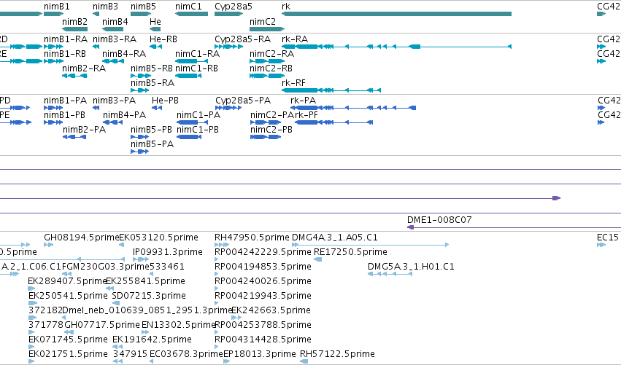This screenshot has height=365, width=621.
Task: Select transcript label nimB1-RB
Action: tap(65, 54)
